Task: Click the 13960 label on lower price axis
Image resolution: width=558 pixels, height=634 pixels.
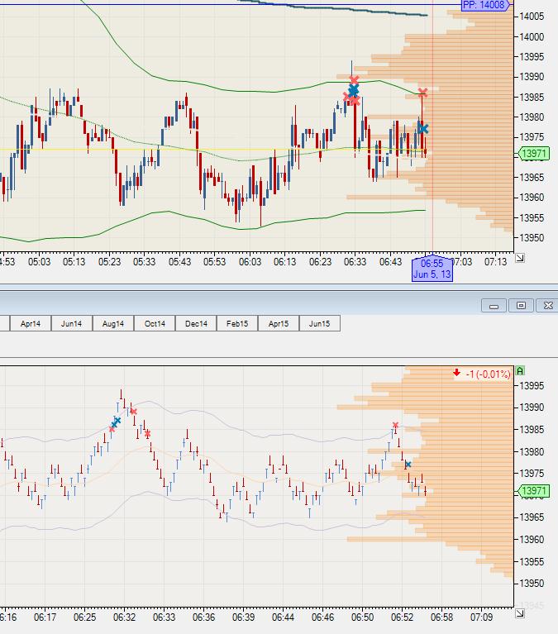Action: [532, 540]
